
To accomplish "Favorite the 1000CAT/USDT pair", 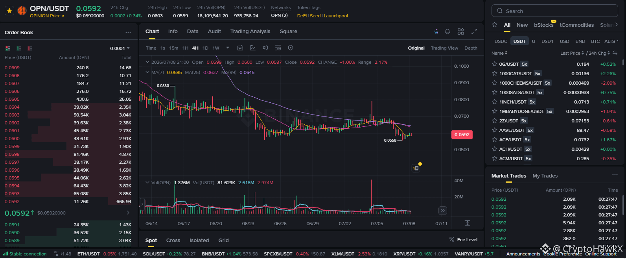I will (495, 73).
